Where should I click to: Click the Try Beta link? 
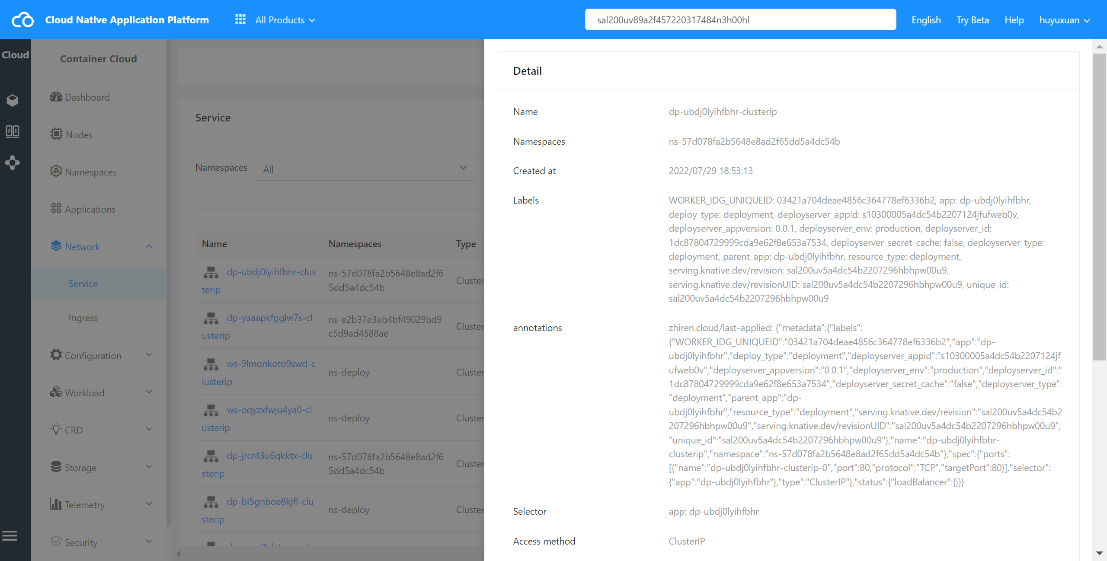973,20
